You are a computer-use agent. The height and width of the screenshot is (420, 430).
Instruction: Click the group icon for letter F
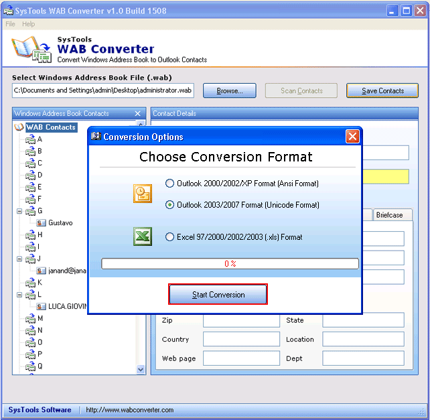coord(30,199)
